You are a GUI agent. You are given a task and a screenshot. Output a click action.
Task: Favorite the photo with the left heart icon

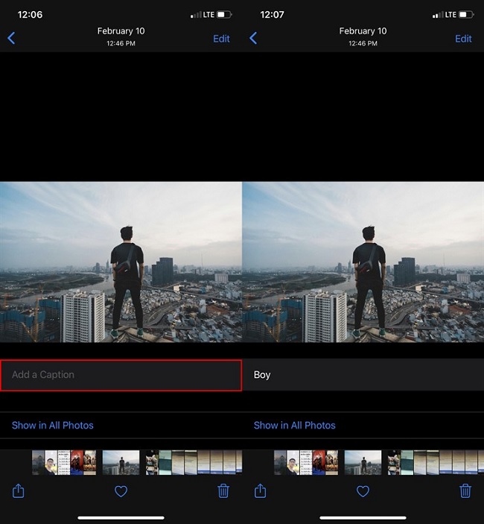[121, 491]
